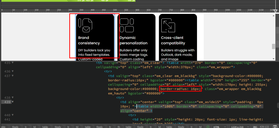Collapse code fold arrow on line 438
Image resolution: width=279 pixels, height=128 pixels.
click(13, 97)
